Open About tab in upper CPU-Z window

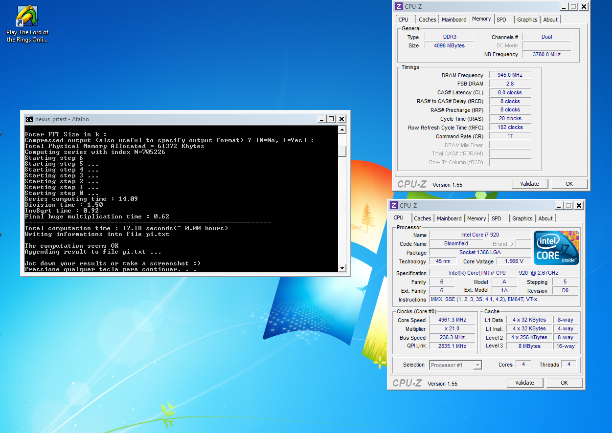(550, 20)
